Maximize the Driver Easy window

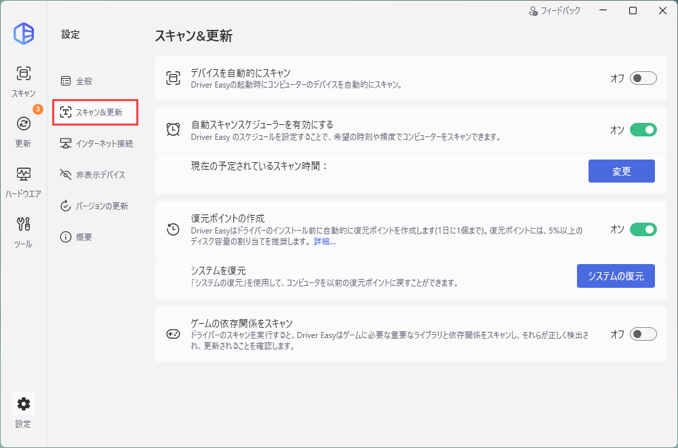633,11
